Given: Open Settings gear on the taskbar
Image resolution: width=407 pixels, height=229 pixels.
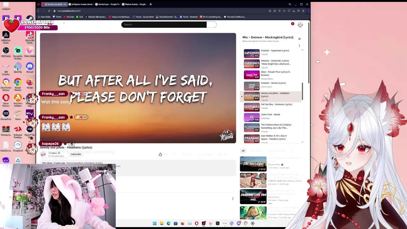Looking at the screenshot, I should (252, 223).
